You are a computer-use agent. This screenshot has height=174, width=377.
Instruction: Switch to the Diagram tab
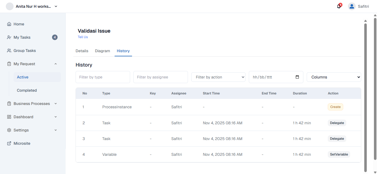102,51
